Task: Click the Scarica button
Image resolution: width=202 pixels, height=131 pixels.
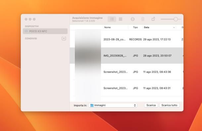Action: pyautogui.click(x=151, y=105)
